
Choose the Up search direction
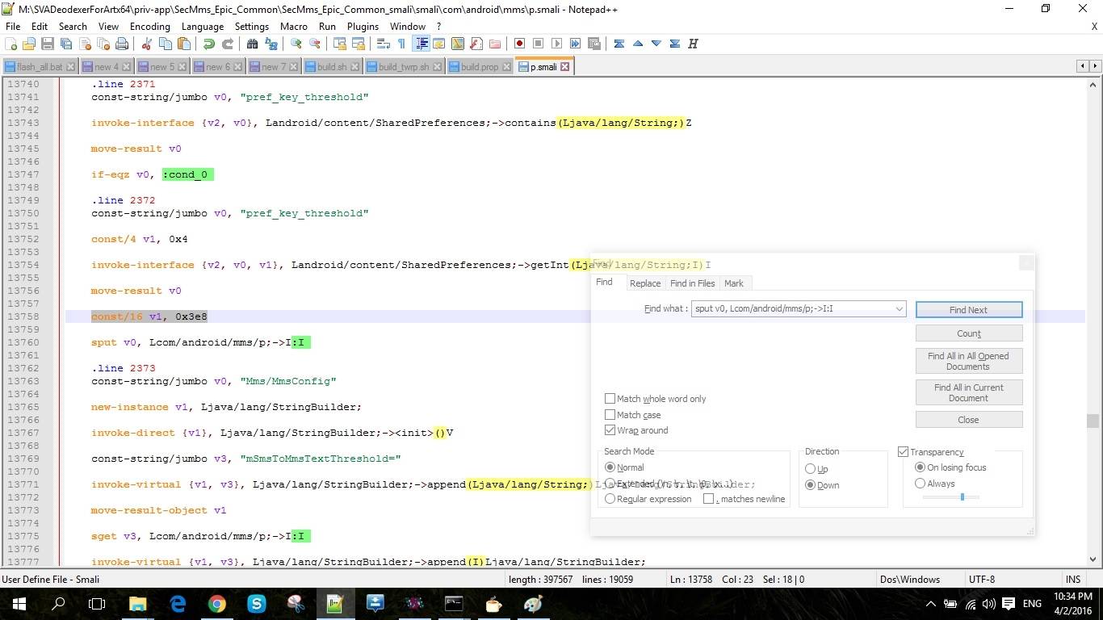coord(810,469)
